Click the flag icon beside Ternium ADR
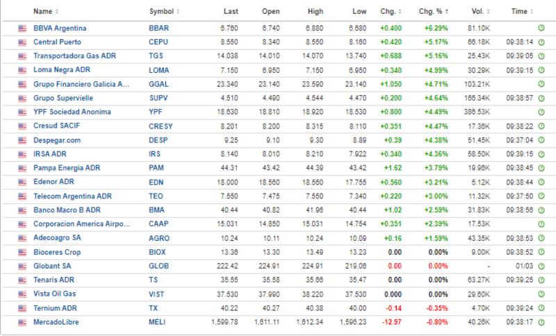This screenshot has width=556, height=336. pos(22,308)
